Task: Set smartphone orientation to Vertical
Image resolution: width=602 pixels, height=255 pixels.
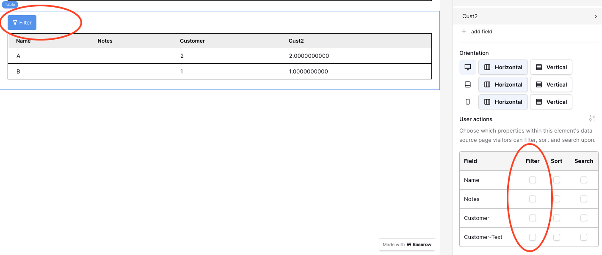Action: point(551,102)
